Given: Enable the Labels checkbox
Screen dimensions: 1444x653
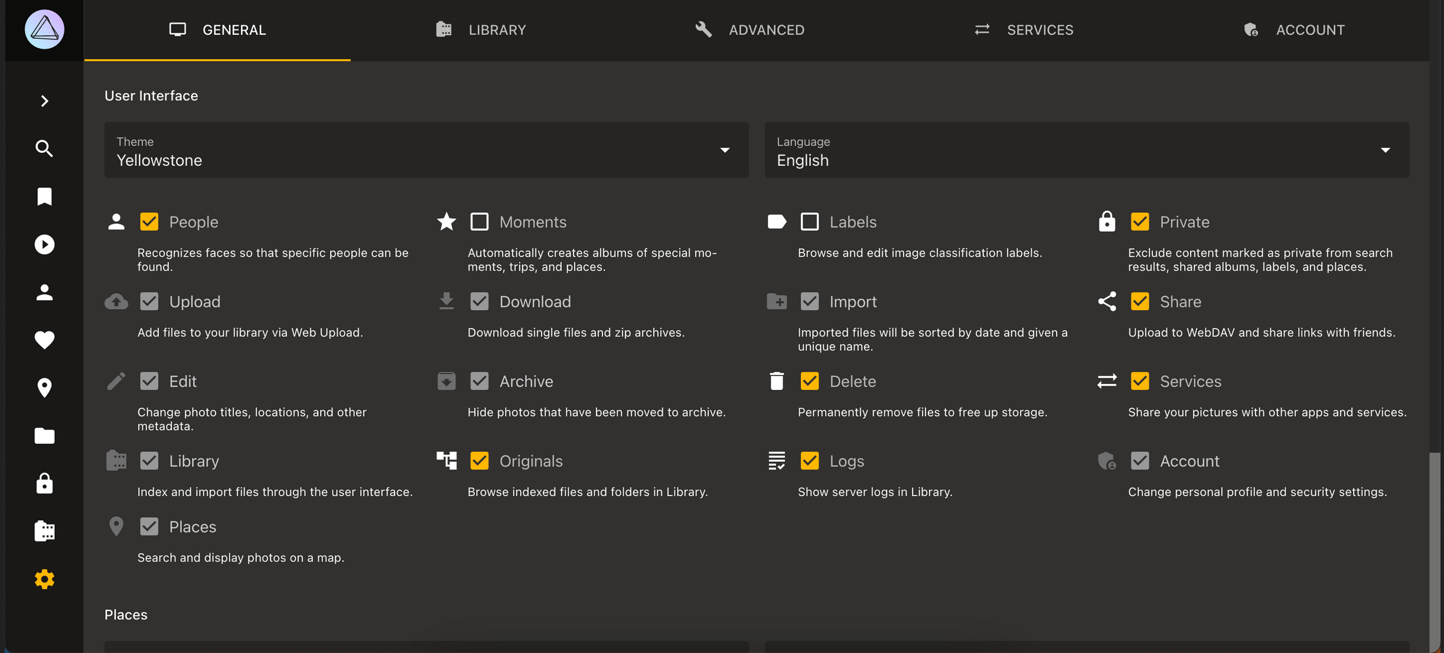Looking at the screenshot, I should coord(809,222).
